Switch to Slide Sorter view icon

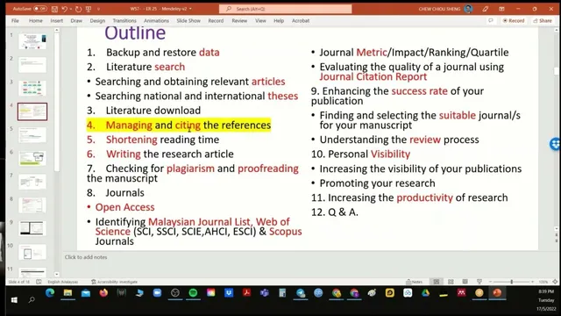[x=451, y=282]
